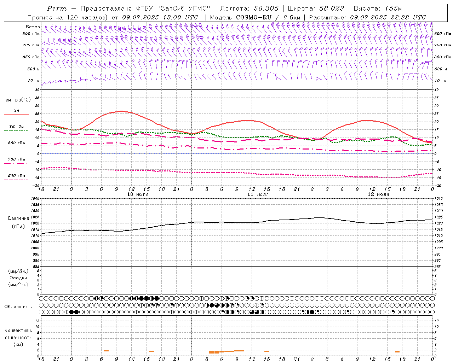Click the "Ветер" wind panel label
Image resolution: width=453 pixels, height=362 pixels.
tap(33, 27)
